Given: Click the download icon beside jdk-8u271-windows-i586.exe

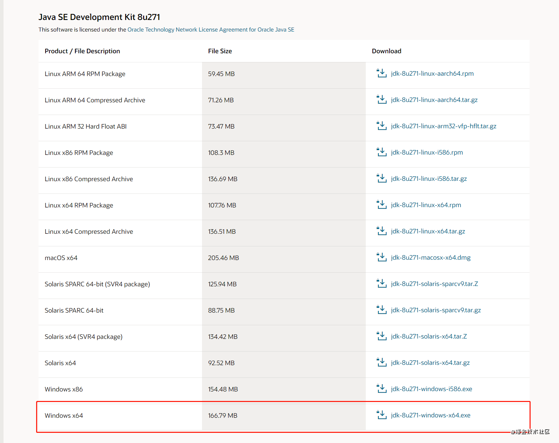Looking at the screenshot, I should tap(382, 388).
